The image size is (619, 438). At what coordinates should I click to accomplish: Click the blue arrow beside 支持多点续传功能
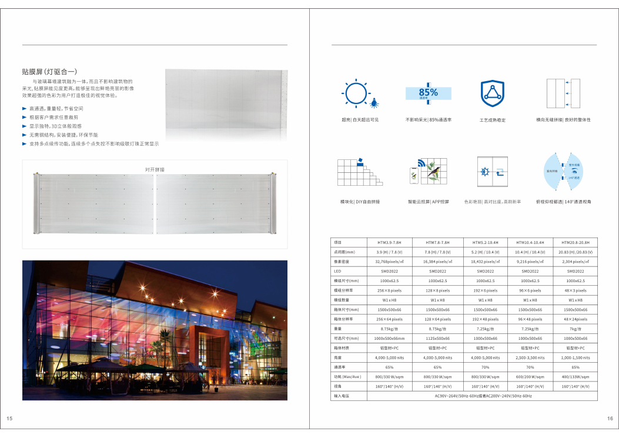[25, 144]
